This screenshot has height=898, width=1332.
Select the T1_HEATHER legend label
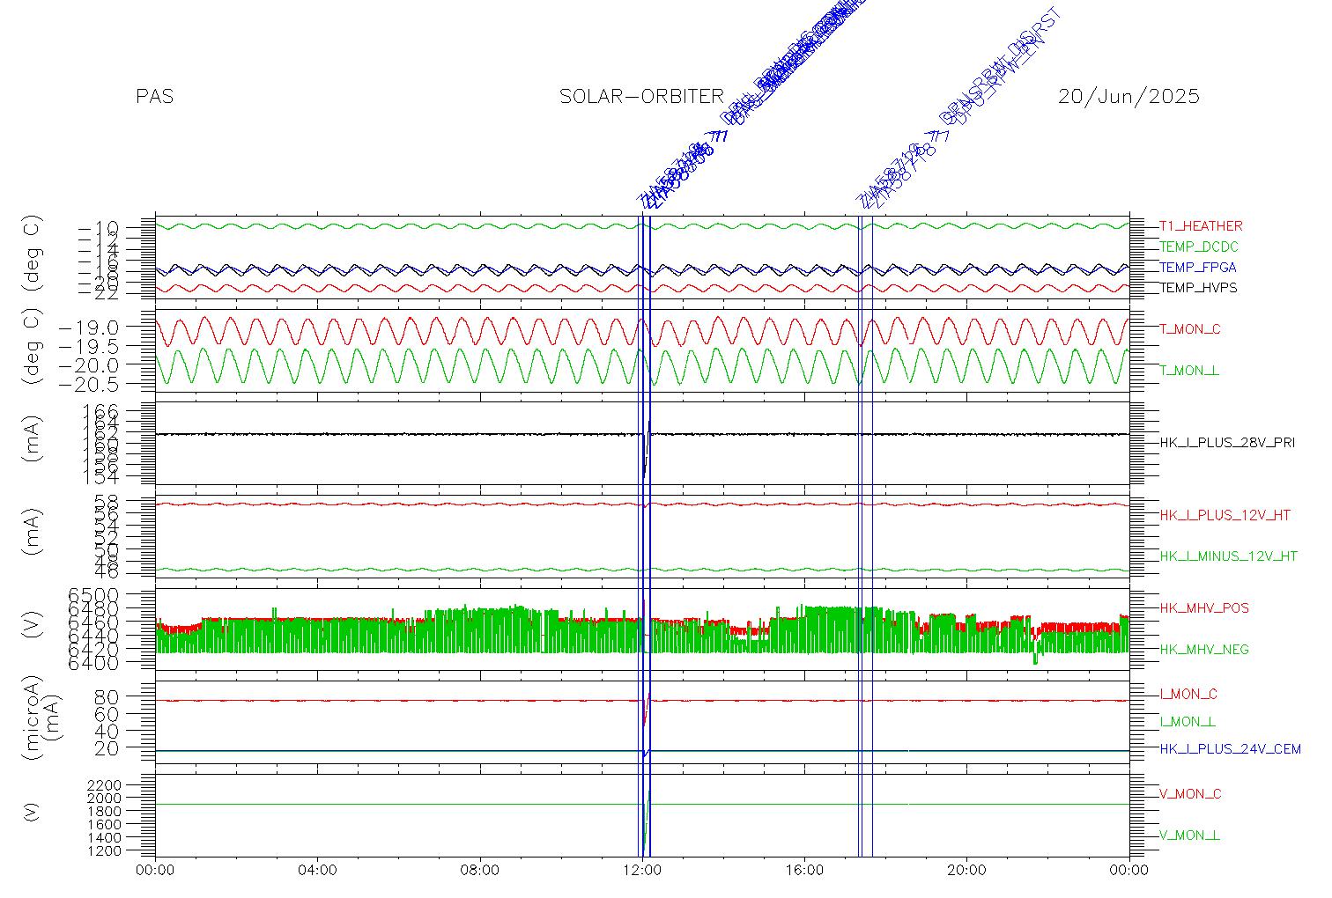(x=1201, y=226)
